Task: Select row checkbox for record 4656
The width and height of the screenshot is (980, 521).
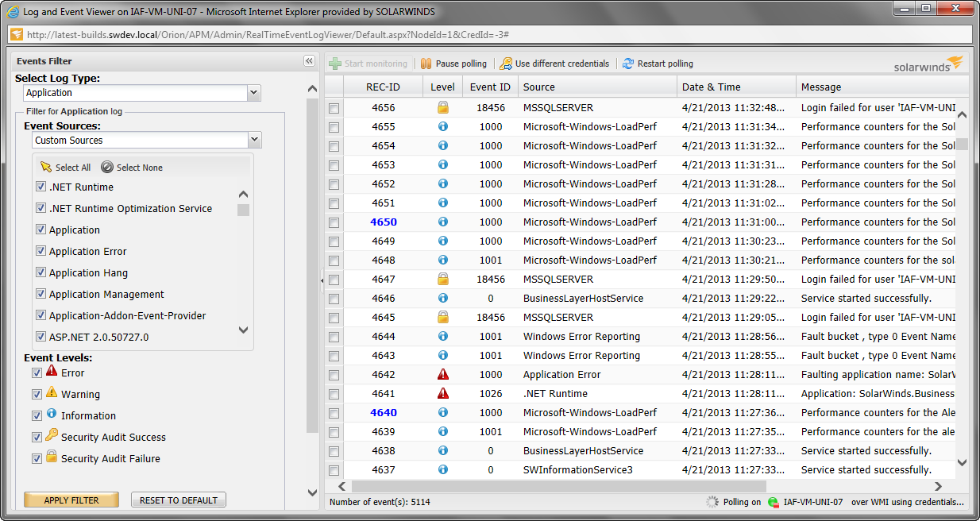Action: tap(334, 108)
